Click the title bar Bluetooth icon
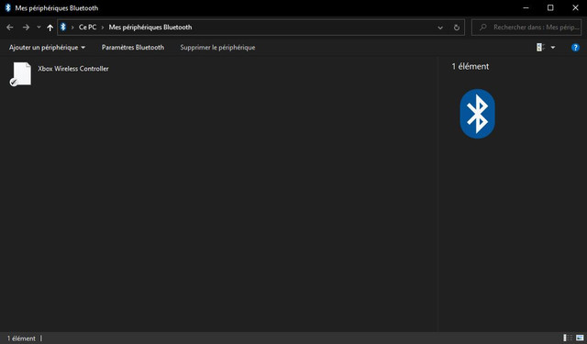This screenshot has height=344, width=587. click(x=8, y=8)
